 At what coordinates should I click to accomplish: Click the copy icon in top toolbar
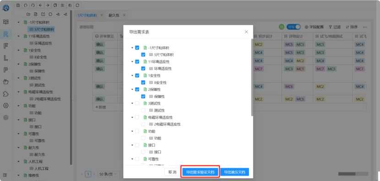(55, 5)
